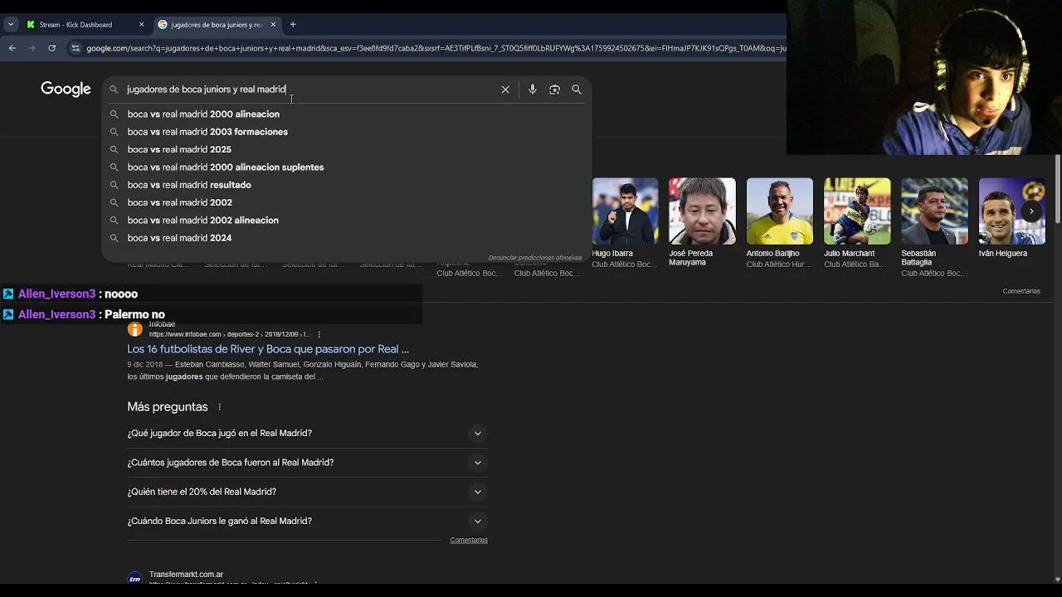Click the address bar URL
This screenshot has width=1062, height=597.
click(436, 48)
